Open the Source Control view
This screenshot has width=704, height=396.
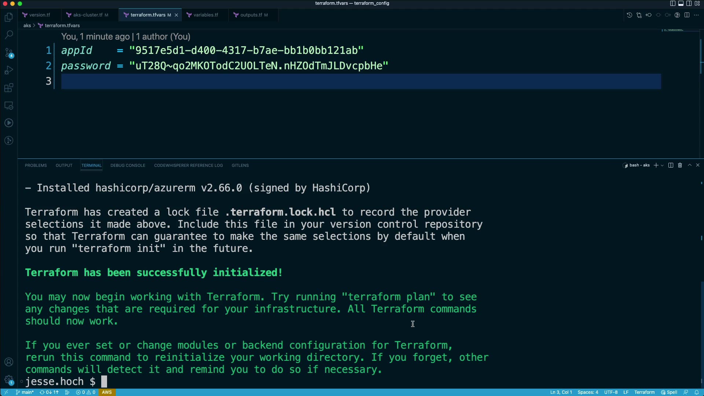[9, 53]
